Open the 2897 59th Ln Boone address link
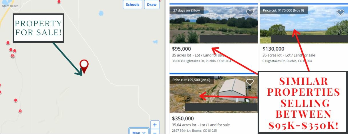 [x=194, y=131]
